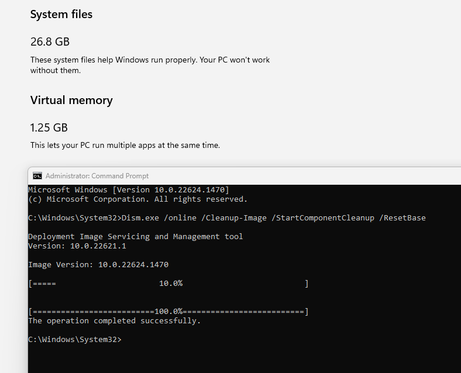Click the Command Prompt icon in title bar
Image resolution: width=461 pixels, height=373 pixels.
[37, 175]
